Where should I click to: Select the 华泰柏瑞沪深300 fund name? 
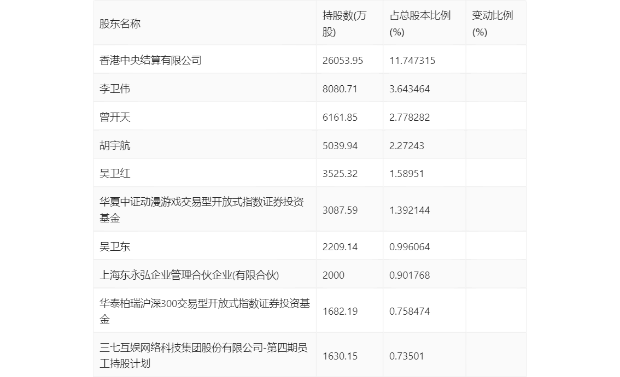coord(204,311)
